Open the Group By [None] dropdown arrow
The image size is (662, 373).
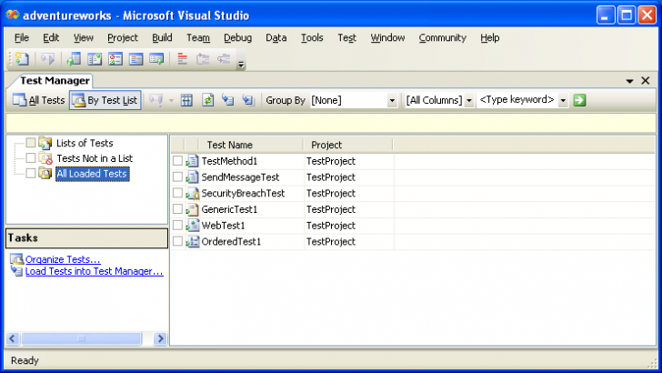(x=392, y=101)
